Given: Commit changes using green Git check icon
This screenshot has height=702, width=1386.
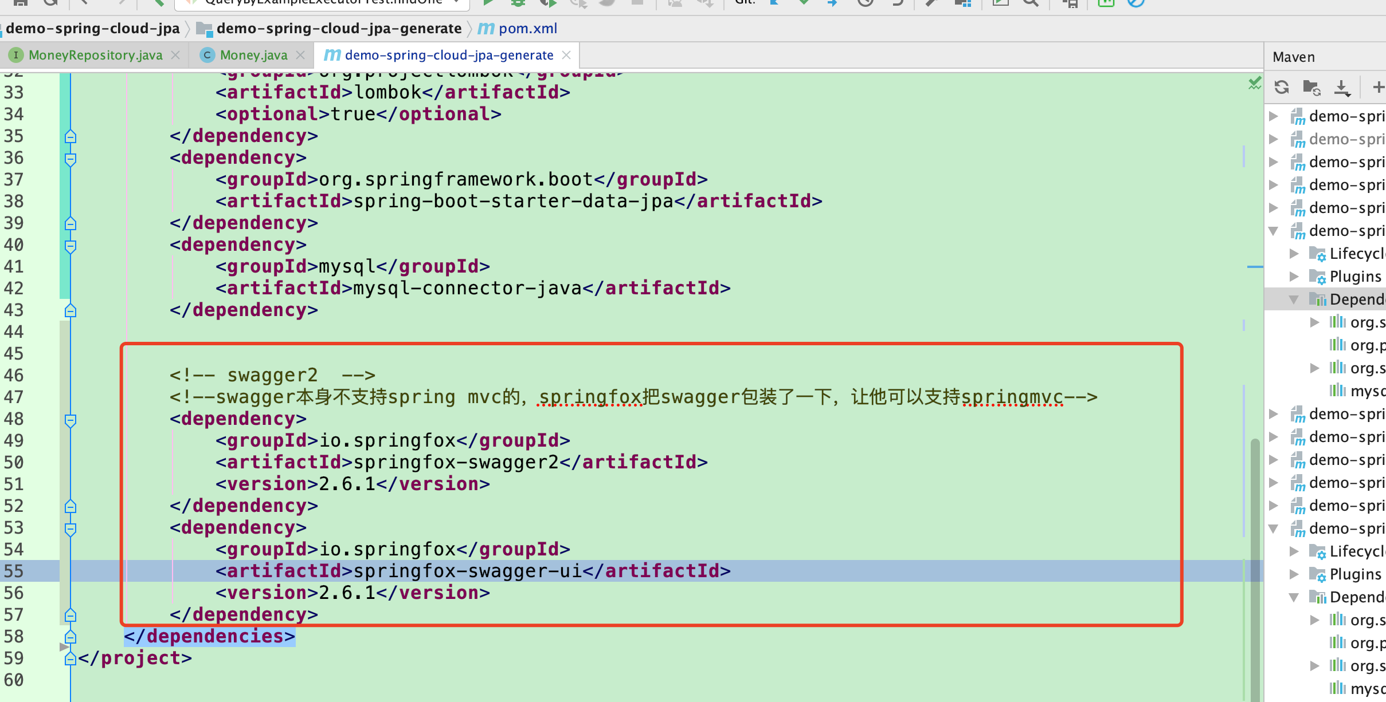Looking at the screenshot, I should point(804,3).
